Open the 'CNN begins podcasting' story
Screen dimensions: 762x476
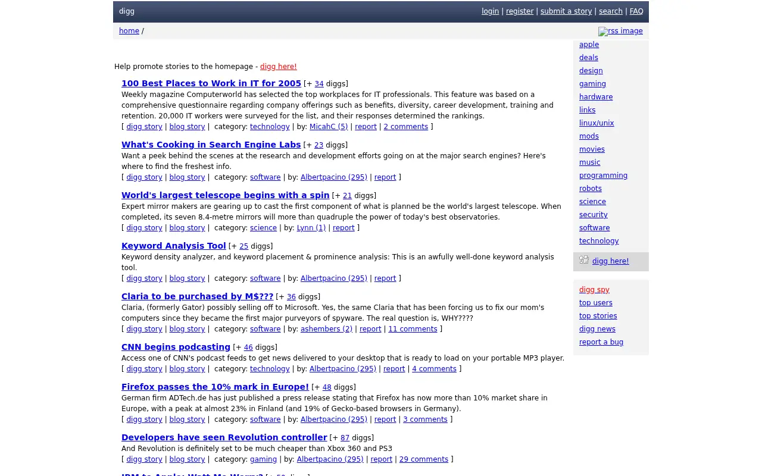(176, 347)
